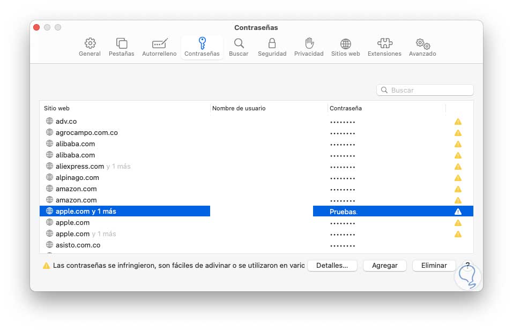Viewport: 513px width, 331px height.
Task: Click the Agregar button
Action: pyautogui.click(x=385, y=265)
